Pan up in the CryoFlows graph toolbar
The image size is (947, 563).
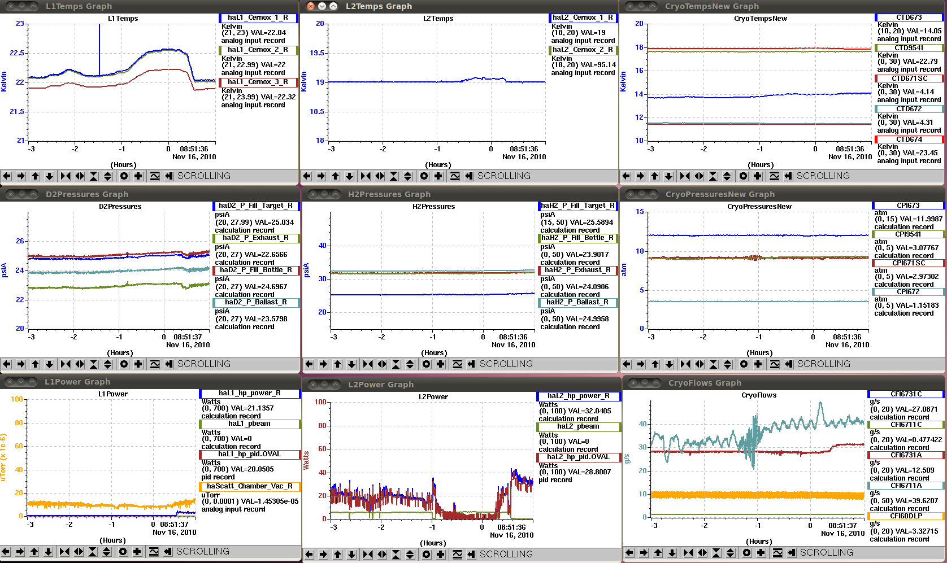coord(658,553)
